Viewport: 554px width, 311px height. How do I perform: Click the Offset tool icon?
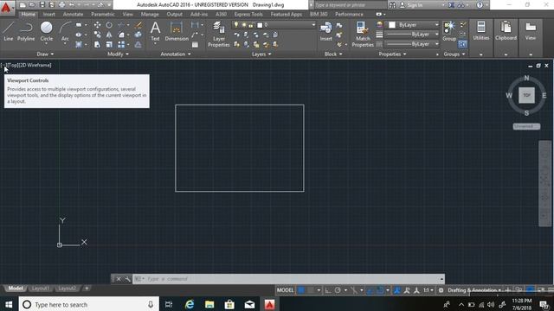138,44
